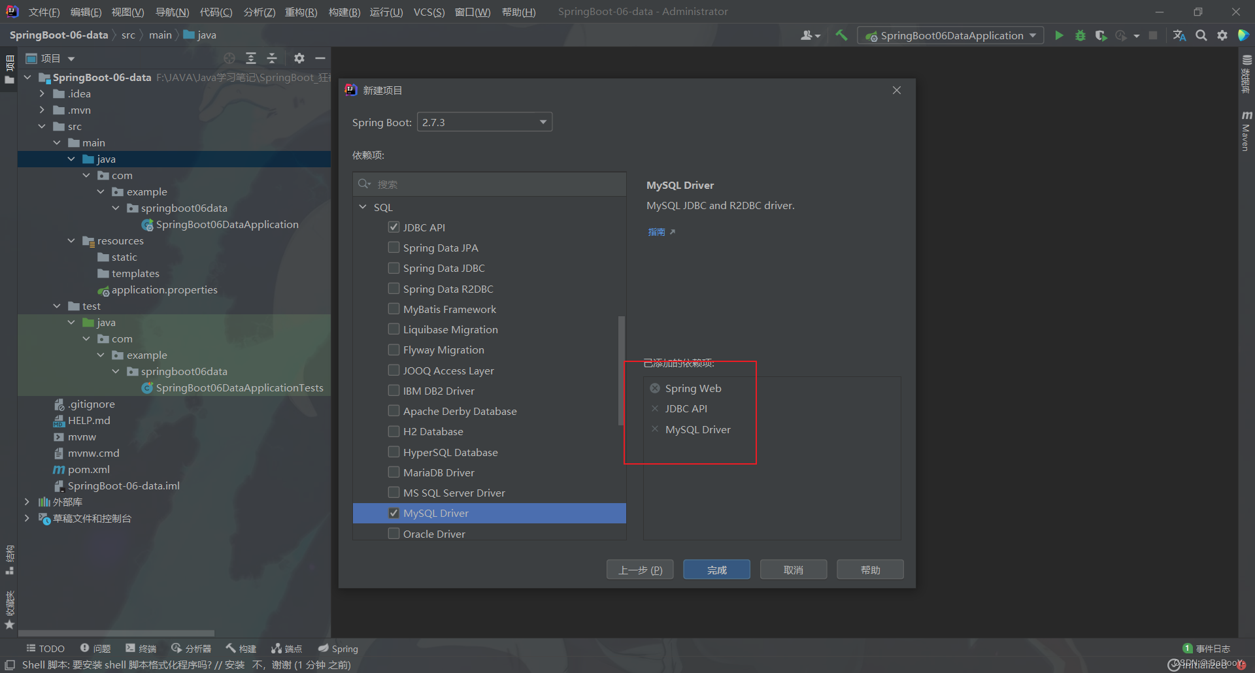Collapse the SQL dependency category
The height and width of the screenshot is (673, 1255).
(x=363, y=207)
